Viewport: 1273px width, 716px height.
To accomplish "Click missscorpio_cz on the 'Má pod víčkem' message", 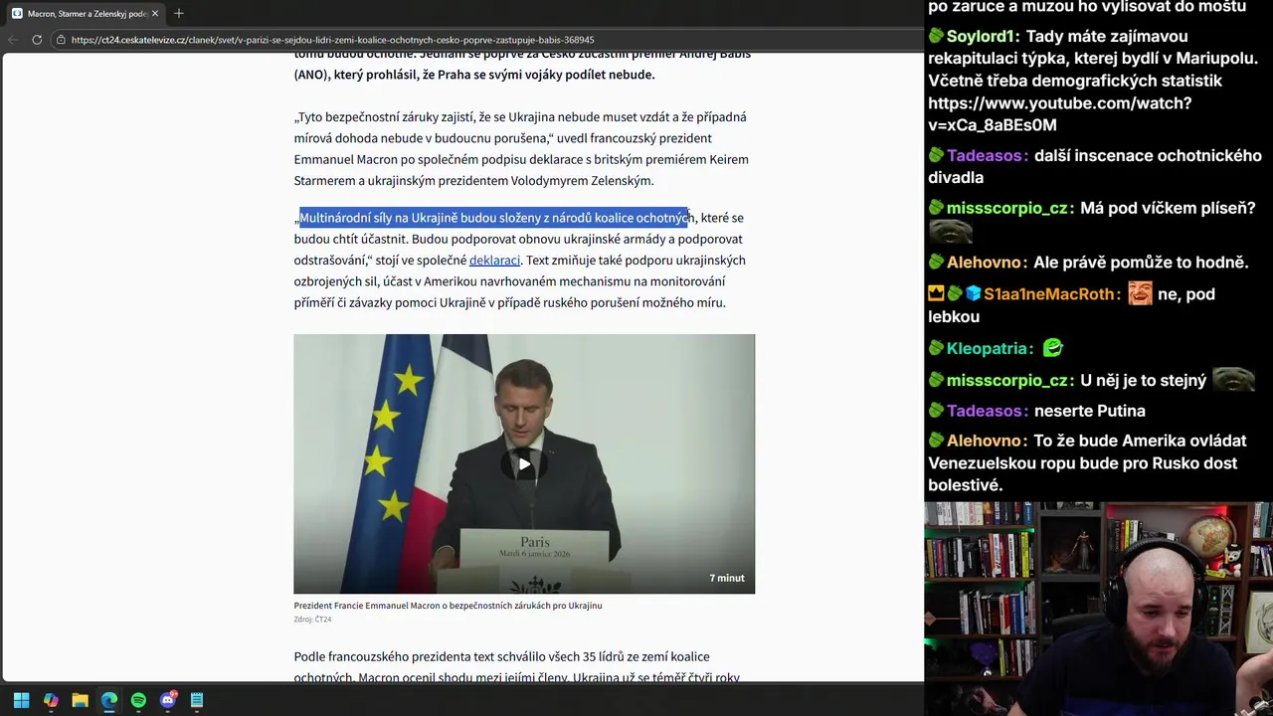I will pos(1007,209).
